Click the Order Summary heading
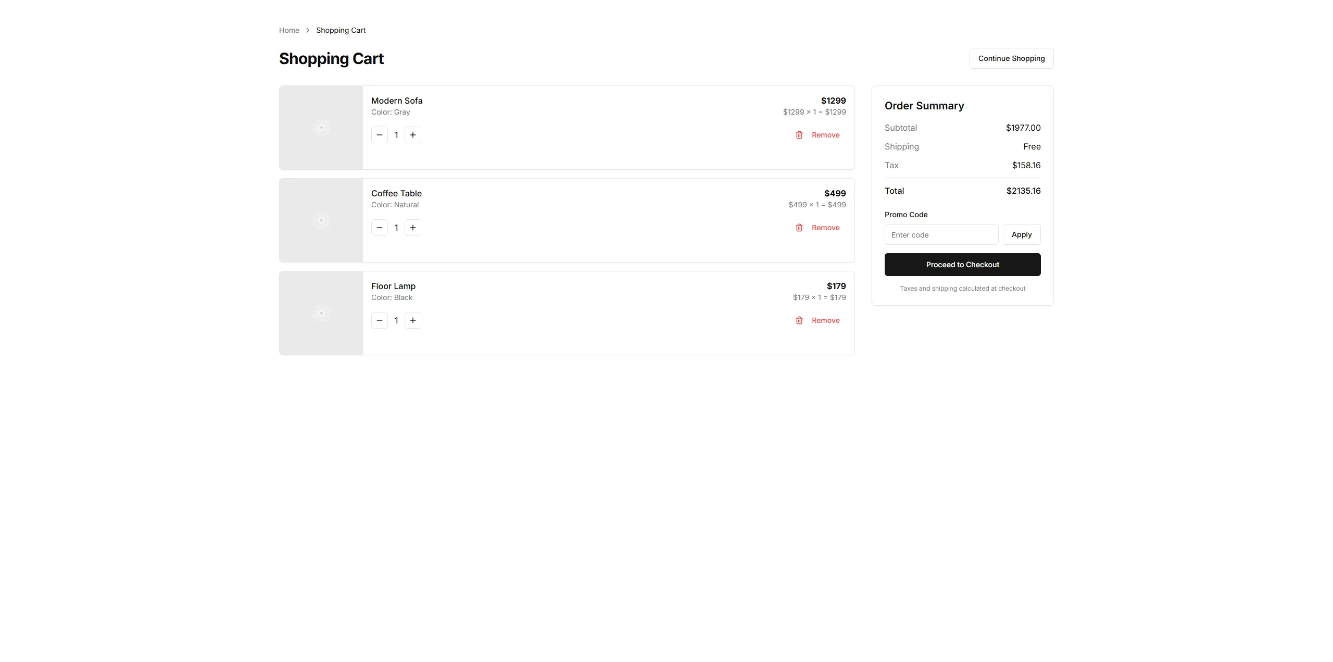Screen dimensions: 1333x662 pyautogui.click(x=924, y=106)
